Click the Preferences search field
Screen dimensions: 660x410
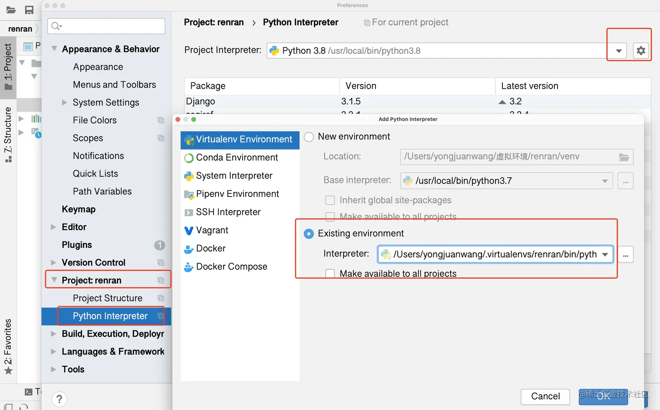coord(107,26)
